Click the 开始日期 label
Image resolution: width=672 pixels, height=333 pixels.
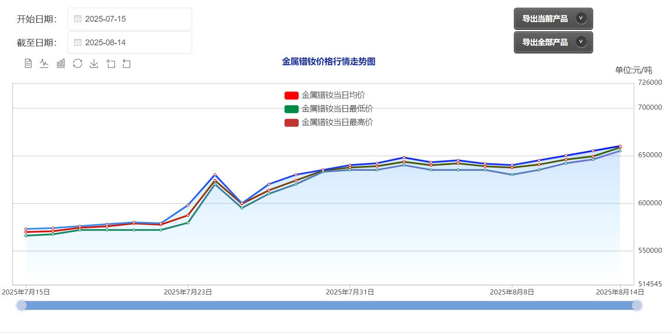pyautogui.click(x=37, y=19)
